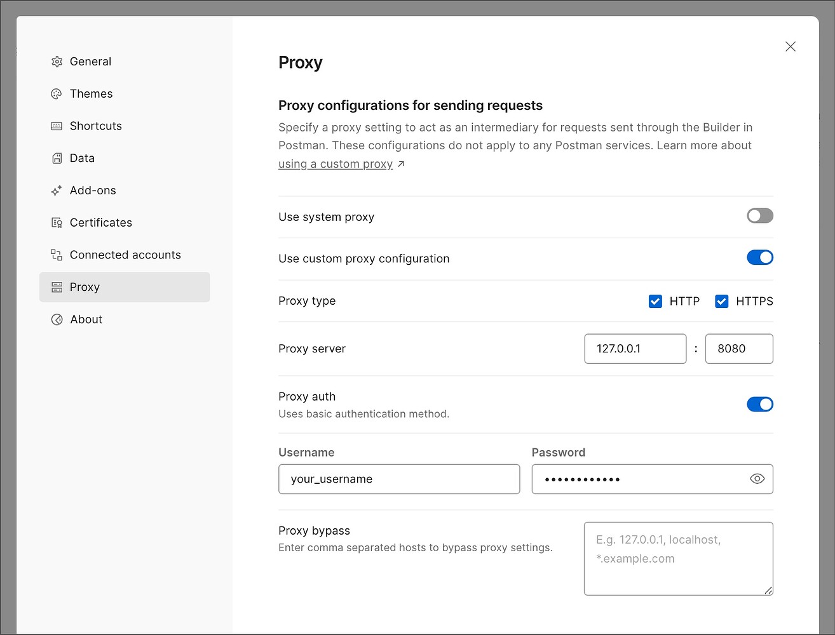Screen dimensions: 835x635
Task: Turn off Proxy auth
Action: pyautogui.click(x=760, y=404)
